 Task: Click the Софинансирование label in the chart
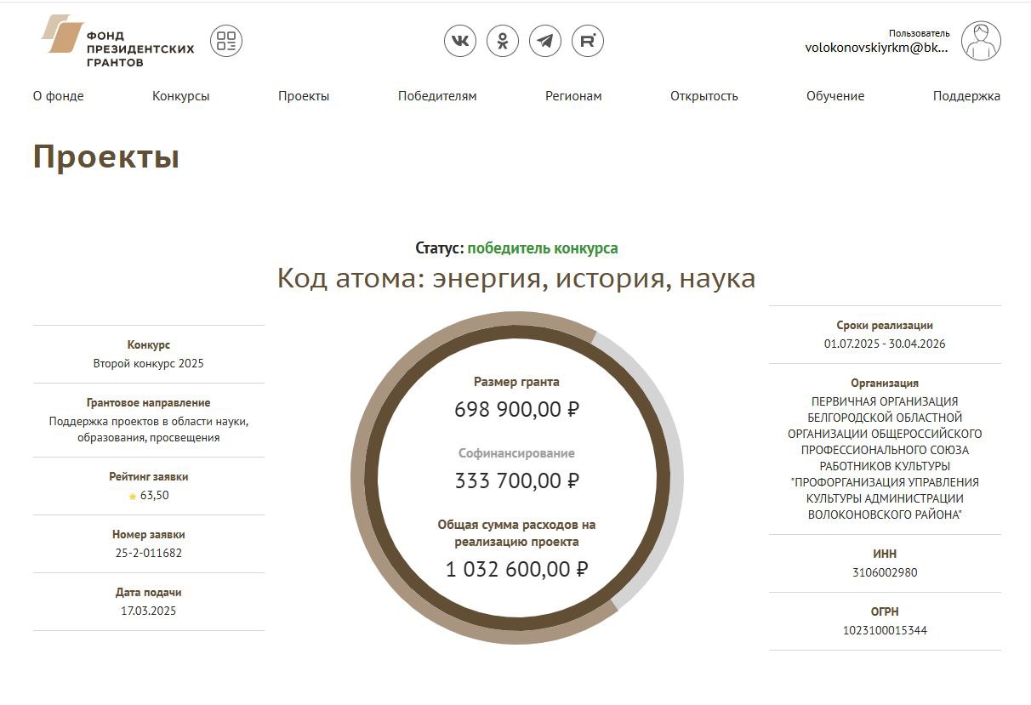point(517,453)
